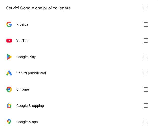The image size is (158, 129).
Task: Enable the Google Shopping checkbox
Action: tap(146, 106)
